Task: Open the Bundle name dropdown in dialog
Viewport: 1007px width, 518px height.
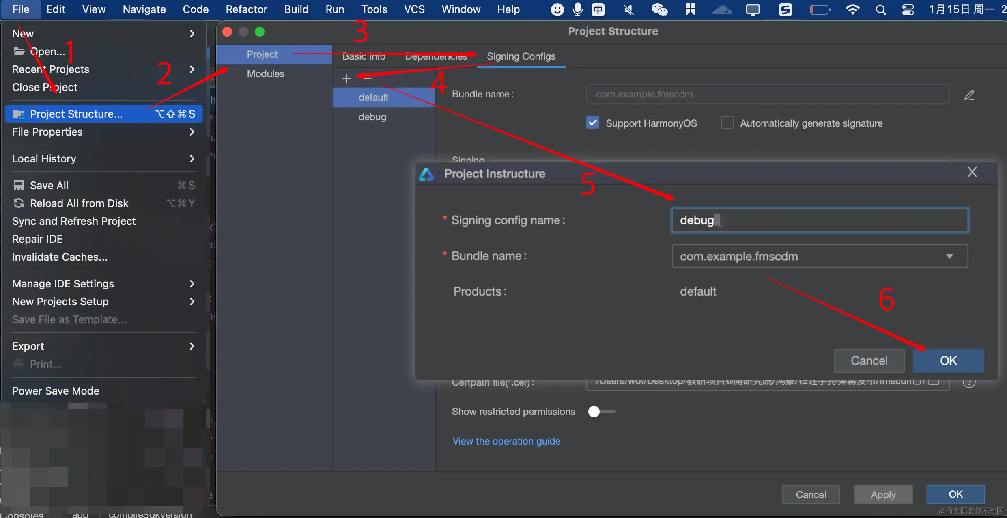Action: click(x=949, y=256)
